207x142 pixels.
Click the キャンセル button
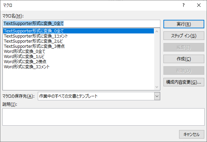click(x=192, y=134)
